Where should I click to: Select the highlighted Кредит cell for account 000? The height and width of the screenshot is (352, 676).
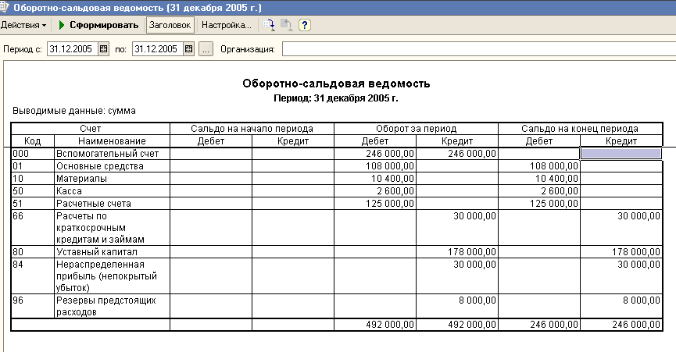[x=621, y=154]
